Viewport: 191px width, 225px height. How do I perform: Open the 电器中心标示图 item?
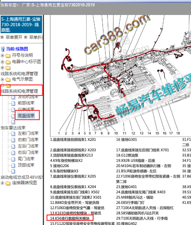26,62
